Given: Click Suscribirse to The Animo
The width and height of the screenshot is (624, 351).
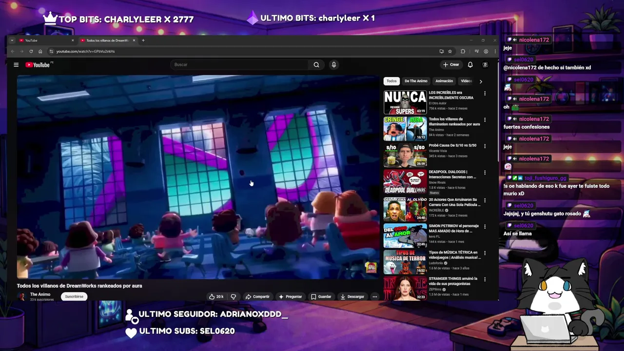Looking at the screenshot, I should (x=74, y=296).
